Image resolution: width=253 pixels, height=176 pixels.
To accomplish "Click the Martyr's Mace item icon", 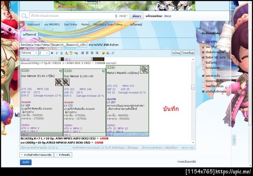I will (x=144, y=70).
